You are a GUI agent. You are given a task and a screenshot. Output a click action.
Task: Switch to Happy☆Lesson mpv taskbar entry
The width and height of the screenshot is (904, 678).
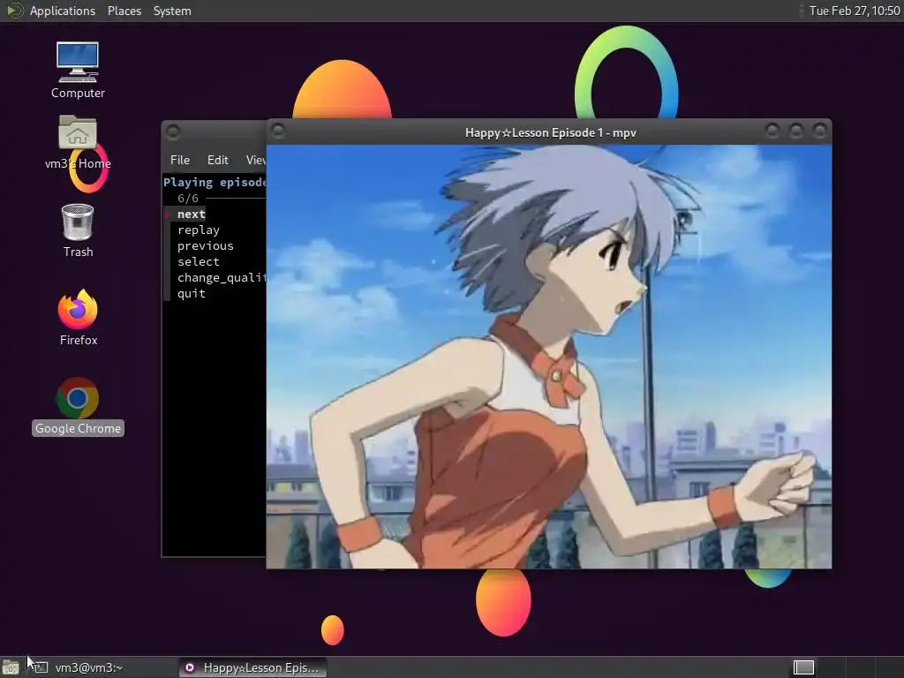tap(252, 667)
